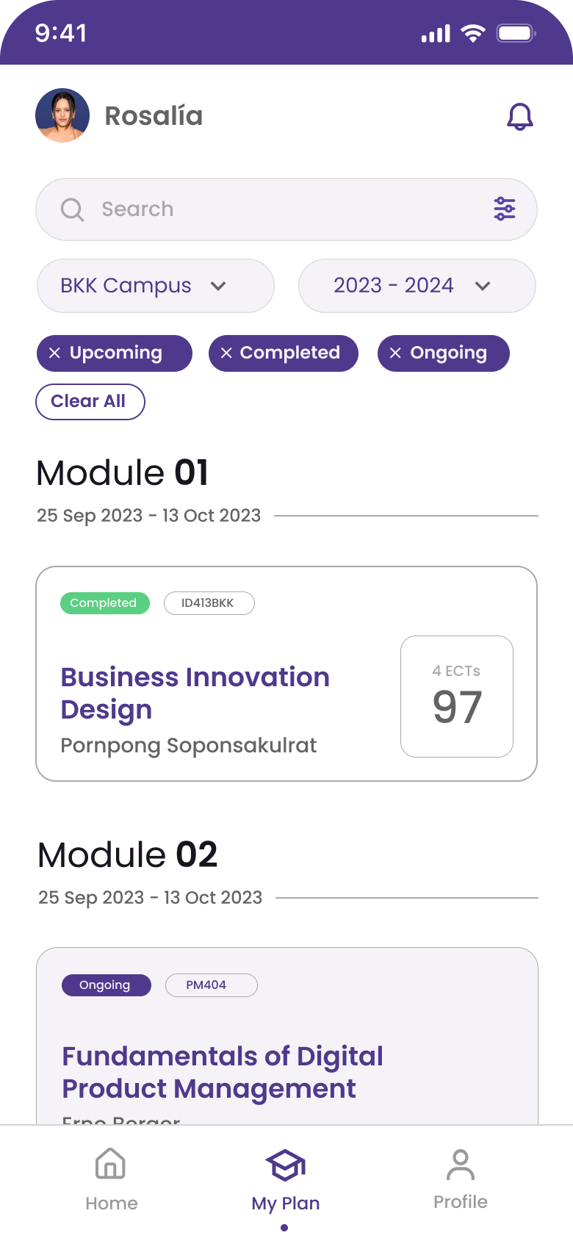Open Fundamentals of Digital Product Management
The image size is (573, 1252).
pos(287,1036)
